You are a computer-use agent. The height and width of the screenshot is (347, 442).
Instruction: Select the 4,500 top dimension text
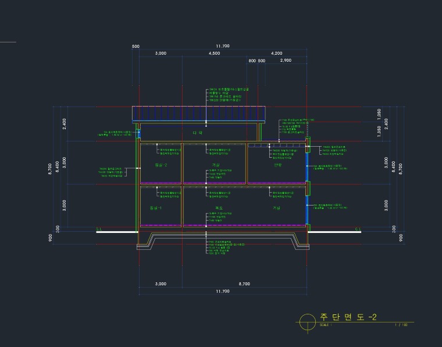pos(214,54)
